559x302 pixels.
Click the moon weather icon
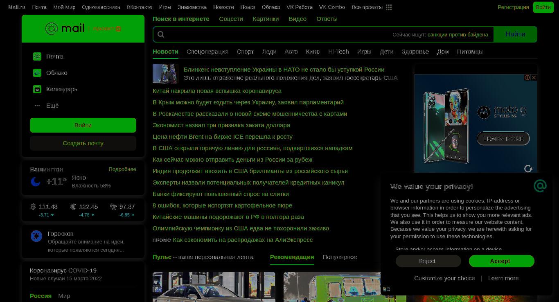pos(36,181)
